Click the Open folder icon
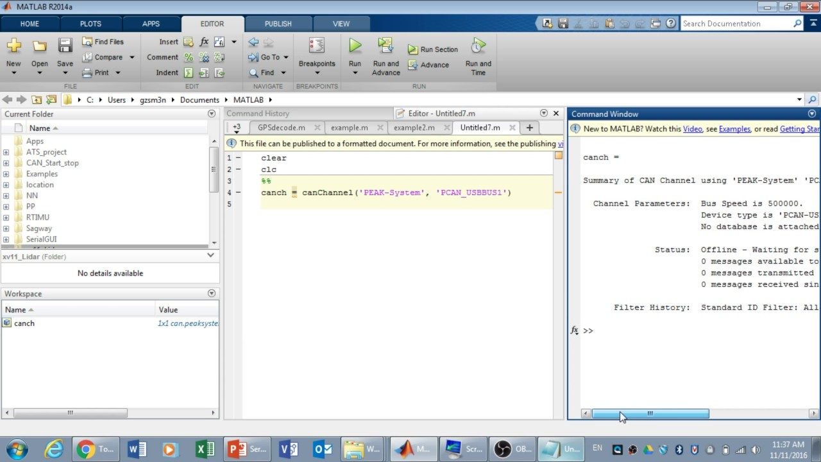This screenshot has height=462, width=821. 40,46
